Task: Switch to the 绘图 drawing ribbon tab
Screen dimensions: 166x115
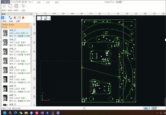Action: pos(38,2)
